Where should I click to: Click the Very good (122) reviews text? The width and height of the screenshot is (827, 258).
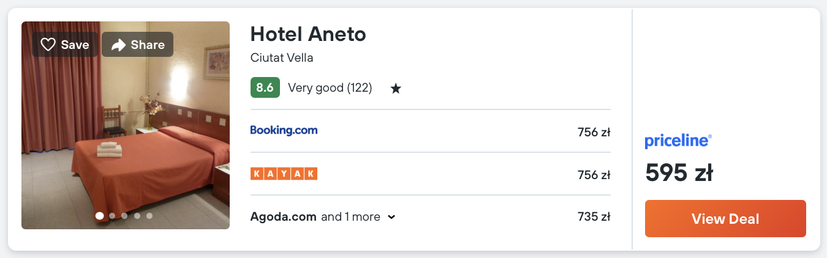330,87
